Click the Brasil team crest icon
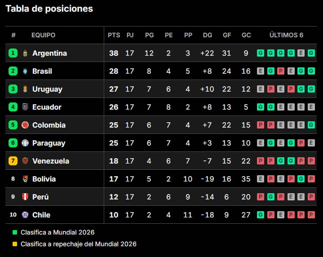The image size is (323, 257). click(x=25, y=71)
